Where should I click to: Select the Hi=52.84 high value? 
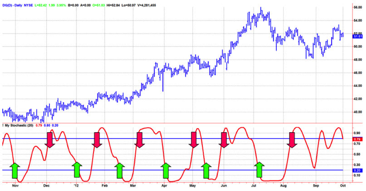[x=113, y=5]
